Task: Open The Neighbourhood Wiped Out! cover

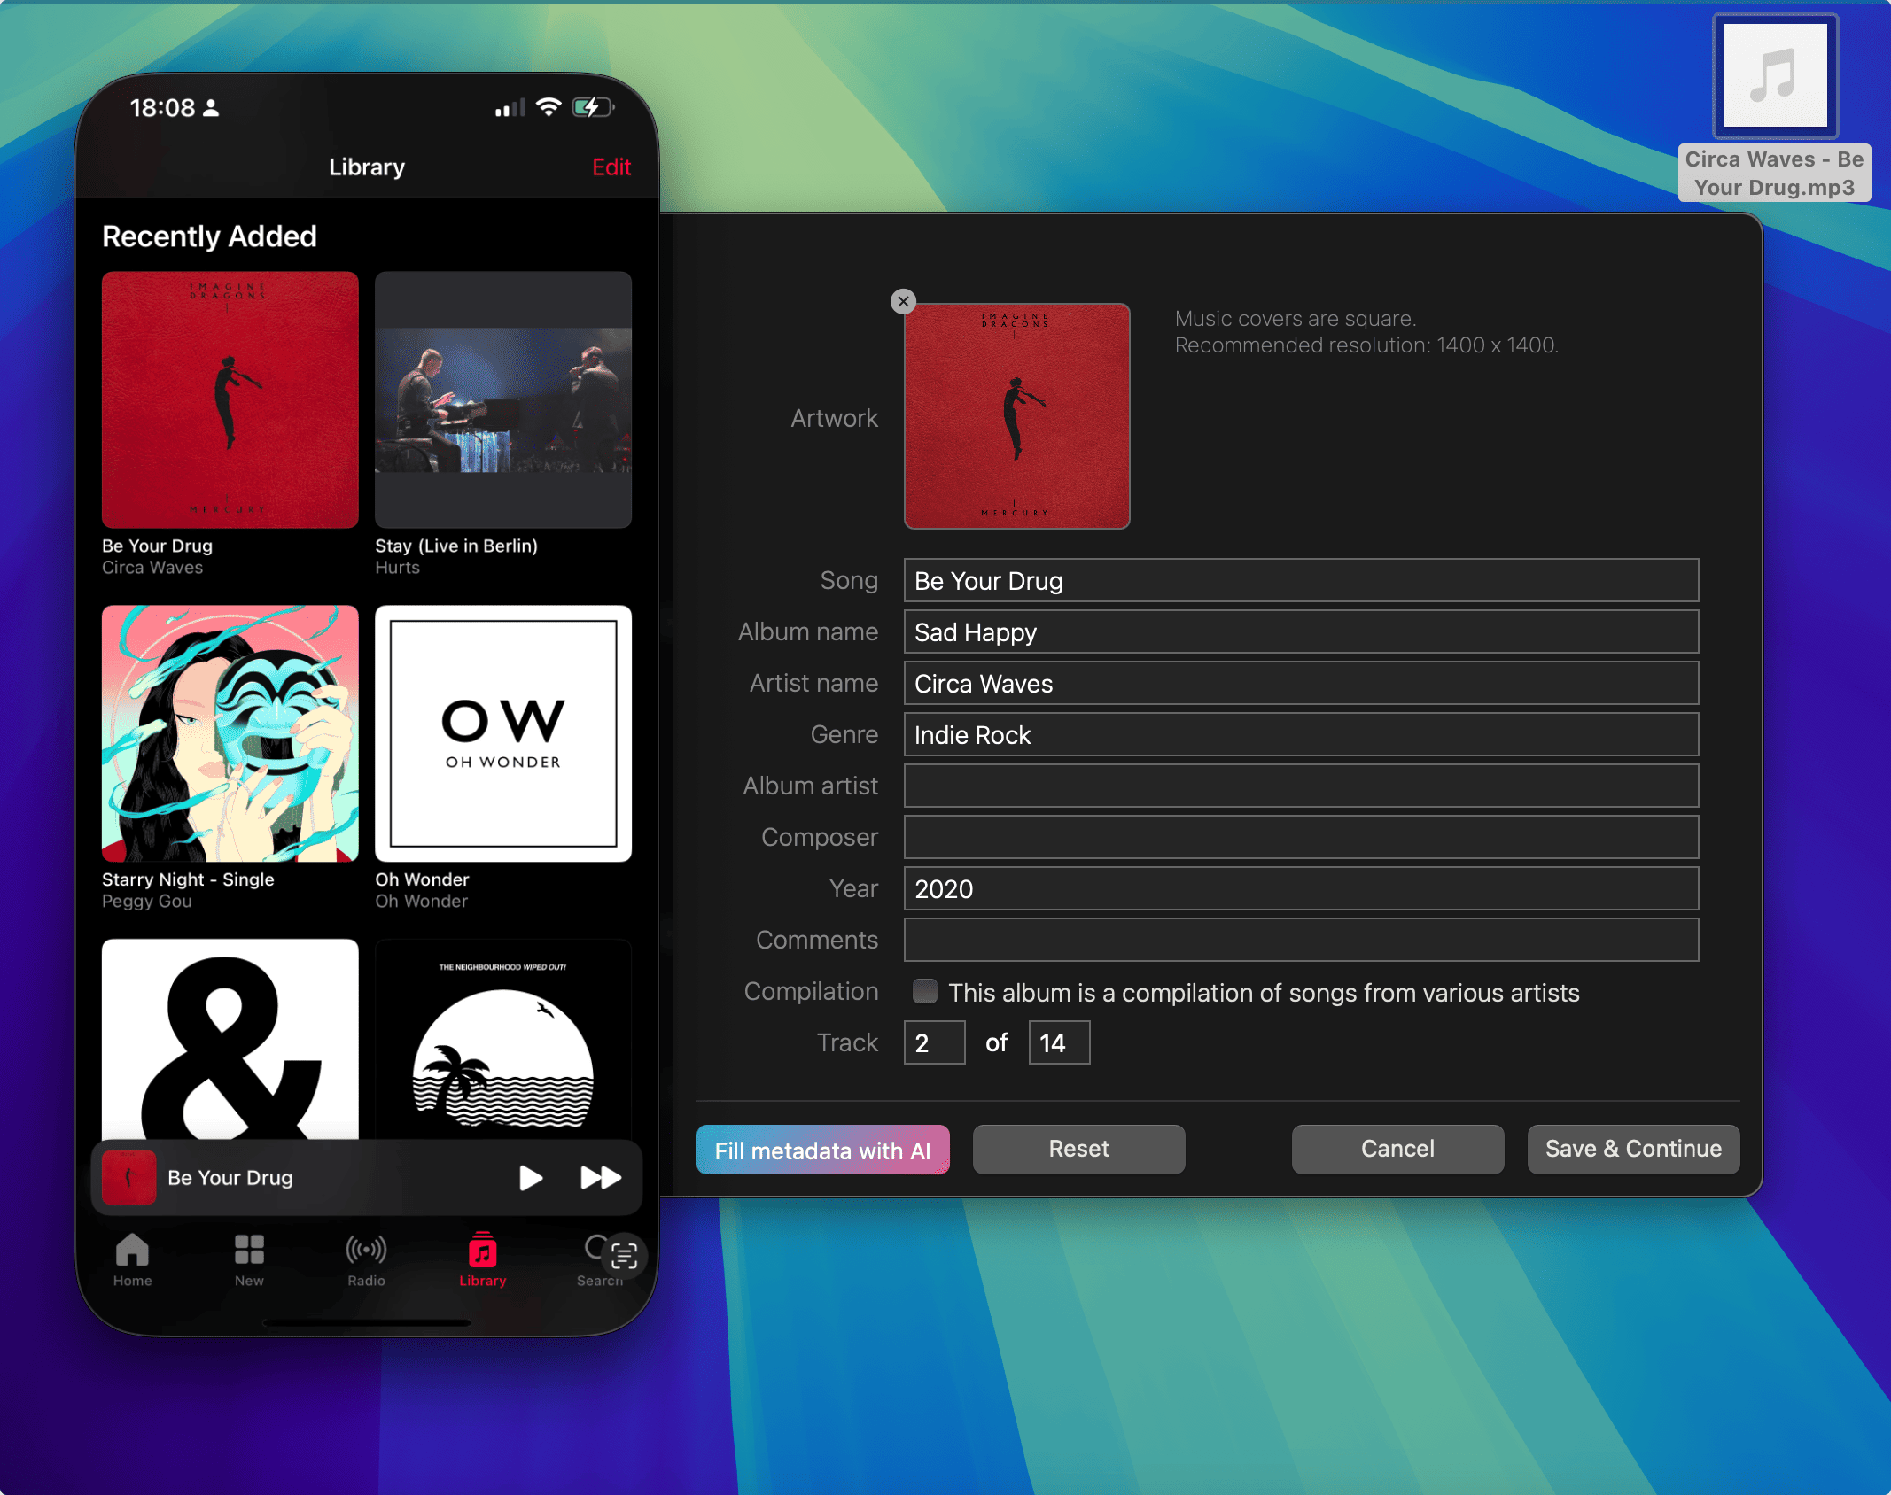Action: click(503, 1040)
